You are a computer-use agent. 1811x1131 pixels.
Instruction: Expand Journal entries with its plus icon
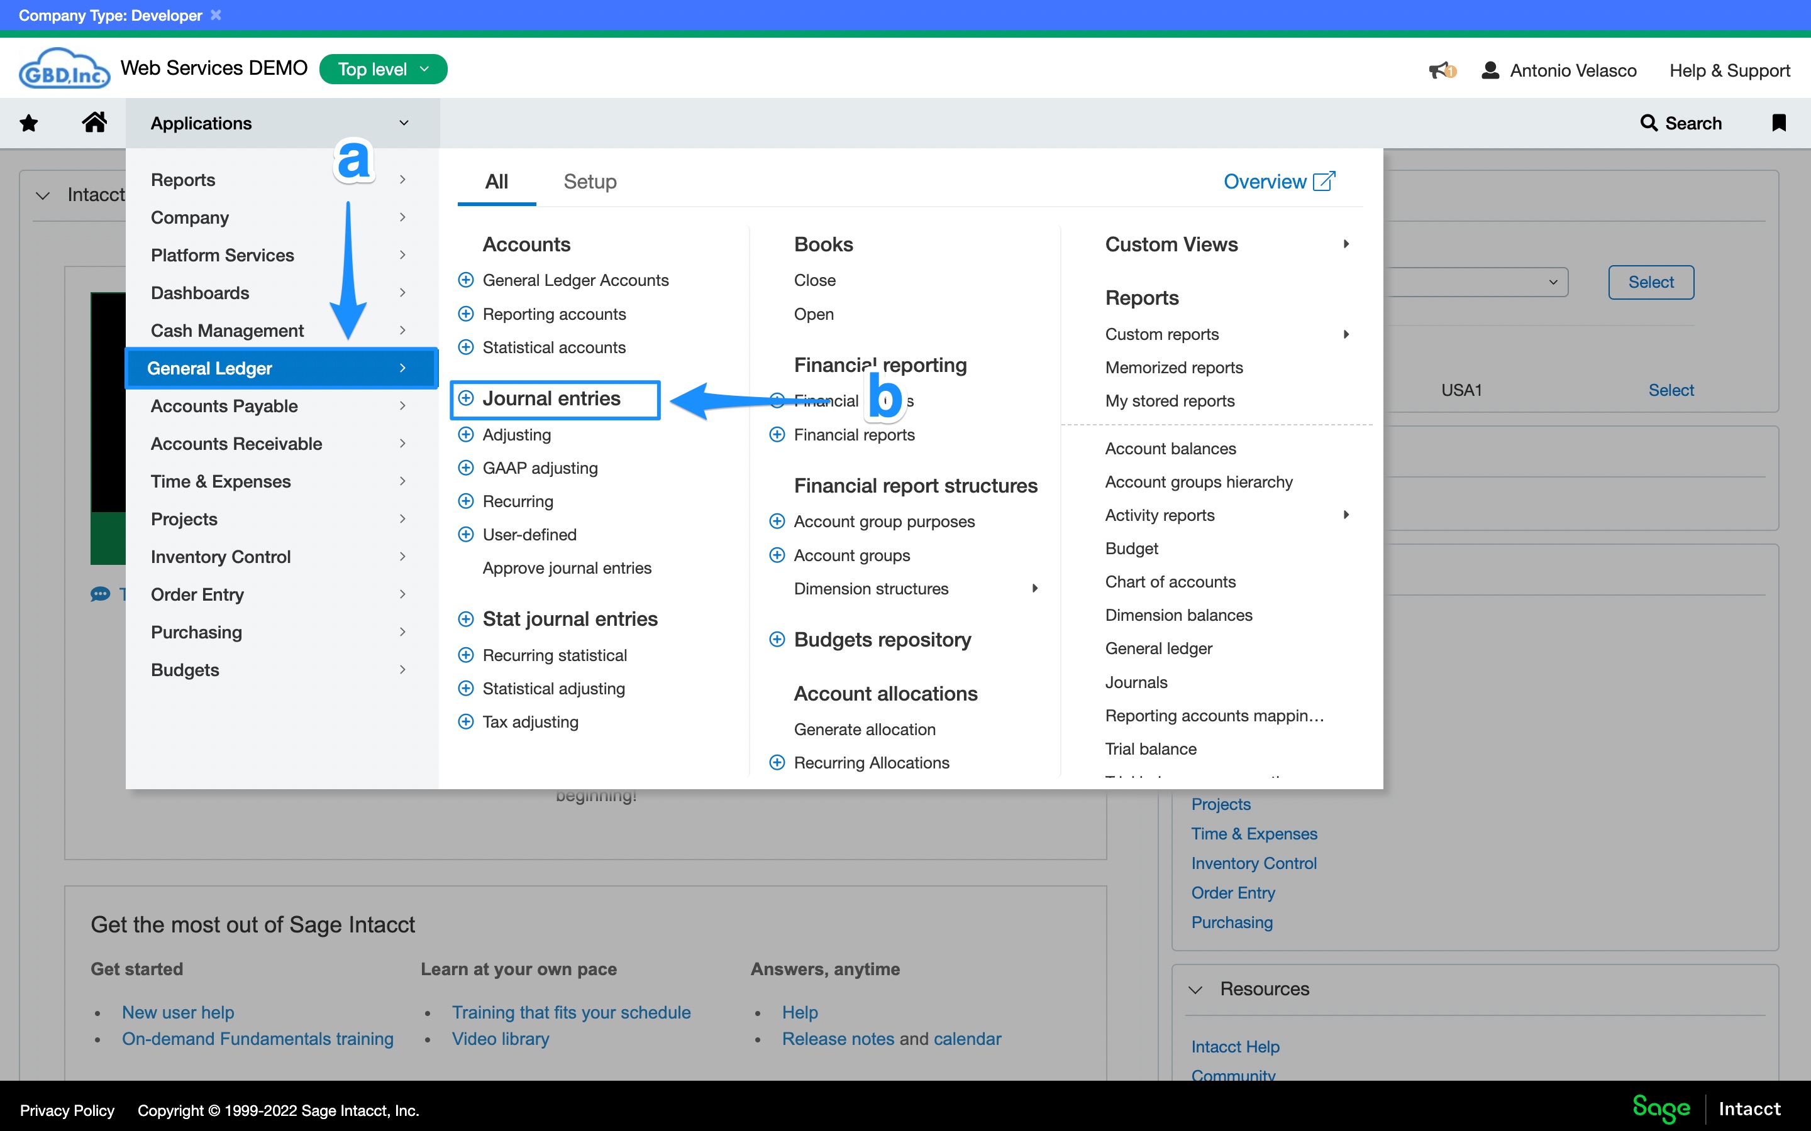pyautogui.click(x=466, y=398)
